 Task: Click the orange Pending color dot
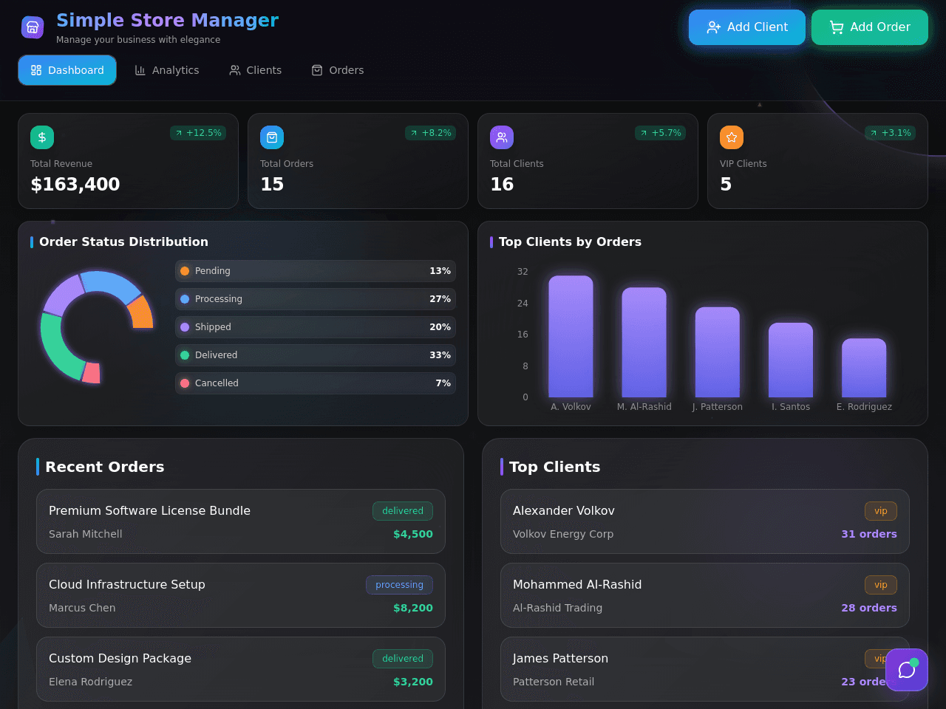click(x=185, y=271)
